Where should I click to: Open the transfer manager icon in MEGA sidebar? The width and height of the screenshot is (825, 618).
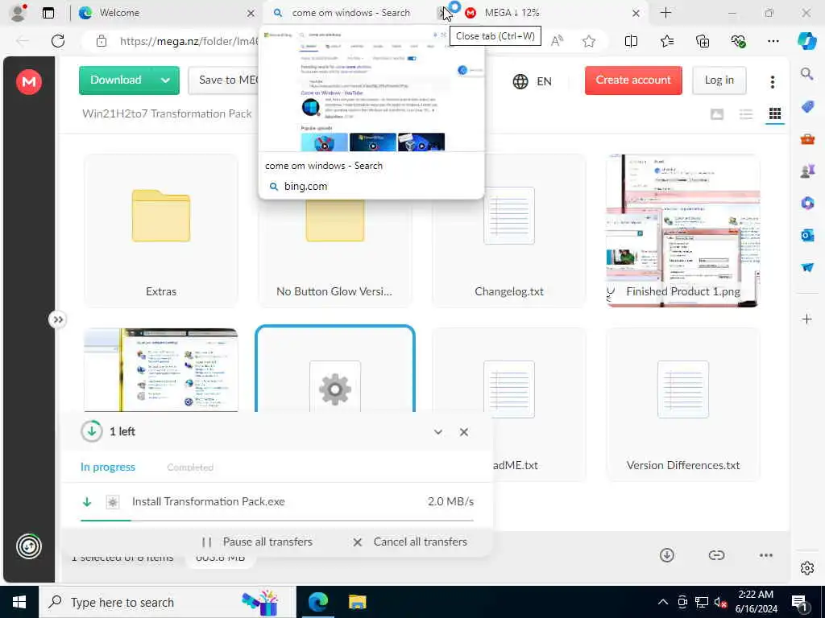pyautogui.click(x=29, y=546)
